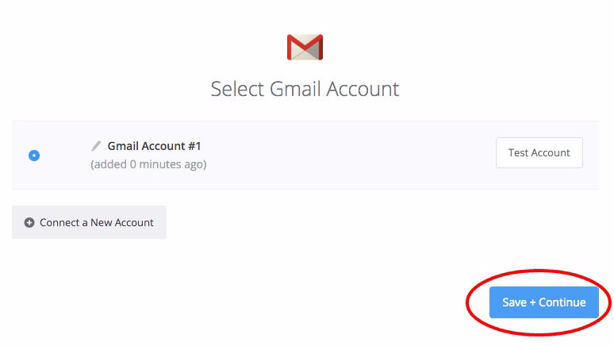
Task: Click the Gmail envelope logo
Action: (305, 47)
